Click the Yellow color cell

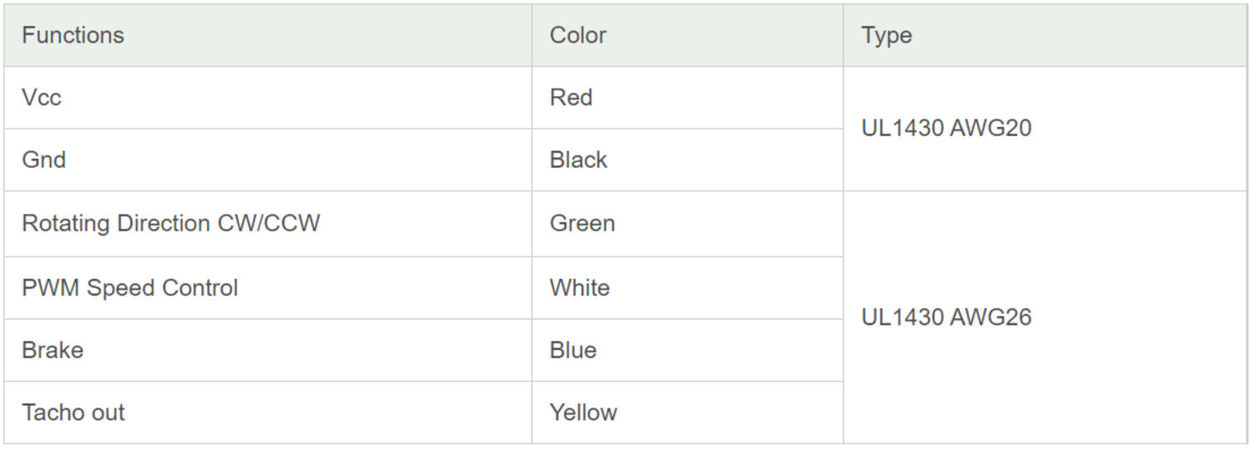[583, 413]
